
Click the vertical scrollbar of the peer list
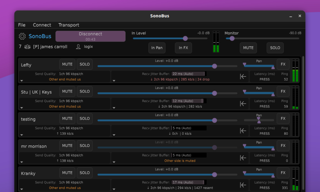tap(303, 124)
